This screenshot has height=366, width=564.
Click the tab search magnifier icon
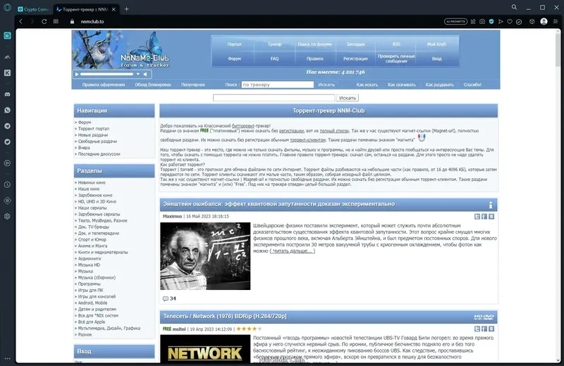click(x=515, y=7)
